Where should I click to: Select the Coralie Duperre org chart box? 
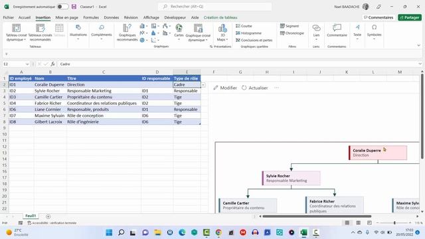pyautogui.click(x=378, y=153)
